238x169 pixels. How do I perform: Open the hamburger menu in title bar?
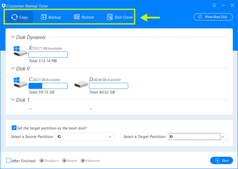point(214,6)
